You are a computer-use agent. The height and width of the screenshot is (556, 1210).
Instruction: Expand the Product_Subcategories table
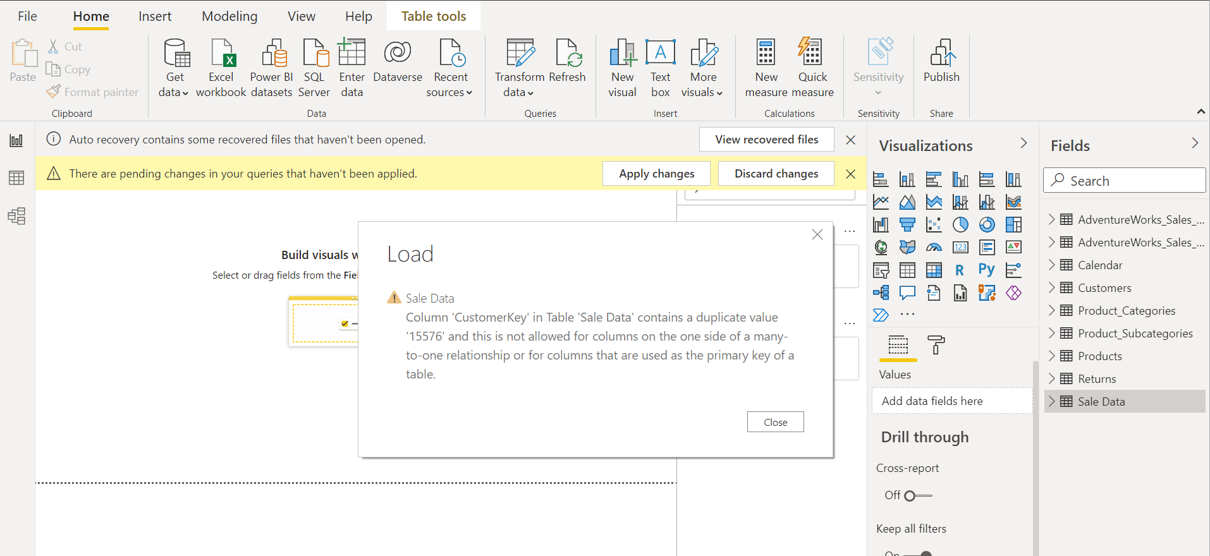[x=1052, y=333]
